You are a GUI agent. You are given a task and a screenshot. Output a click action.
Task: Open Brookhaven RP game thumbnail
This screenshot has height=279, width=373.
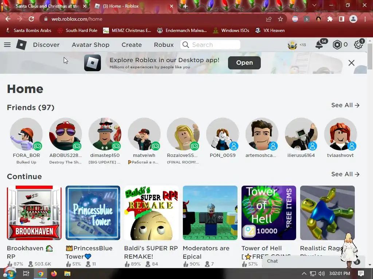34,213
